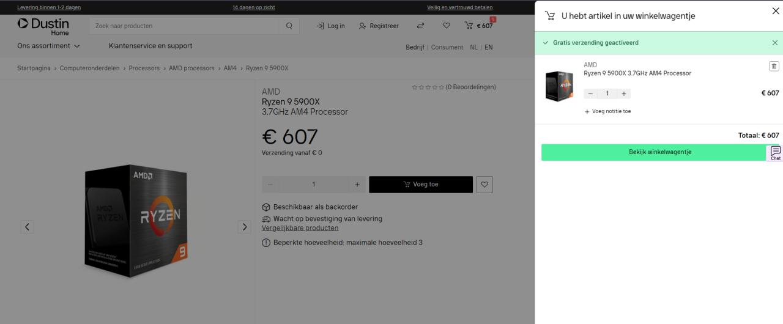Screen dimensions: 783x324
Task: Show the next product image
Action: click(244, 227)
